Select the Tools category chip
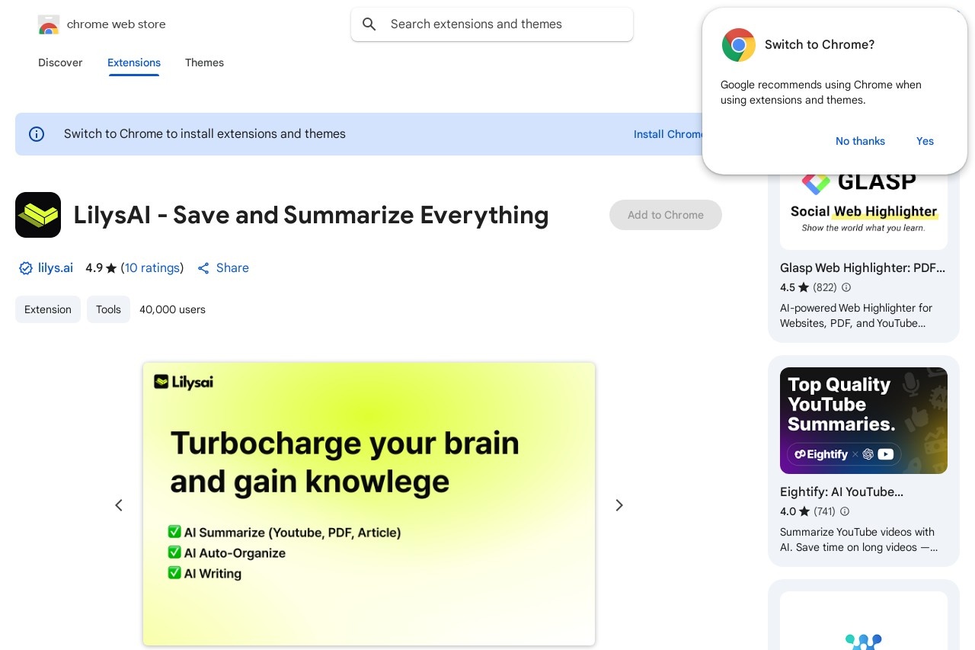Viewport: 975px width, 650px height. [108, 309]
